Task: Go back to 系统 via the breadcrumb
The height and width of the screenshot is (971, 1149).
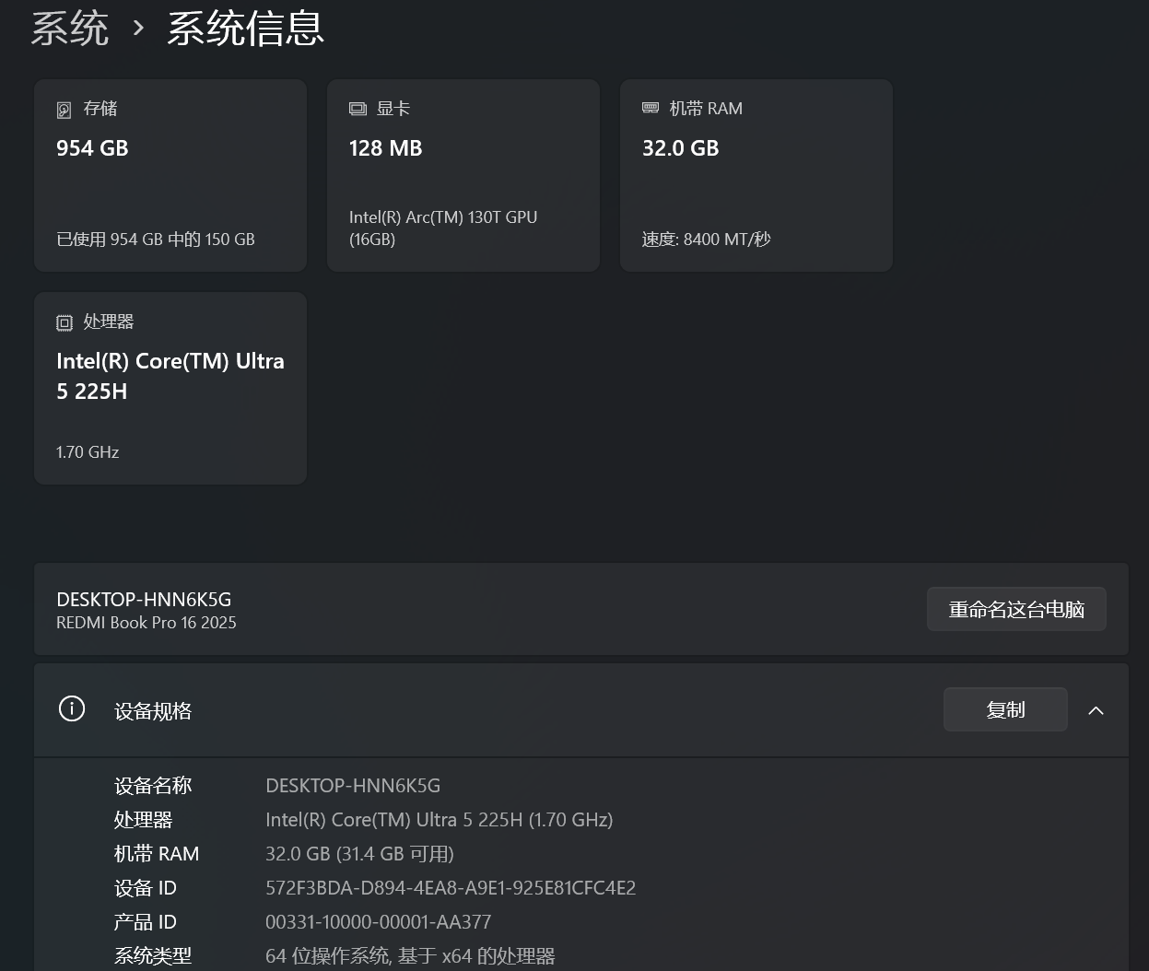Action: coord(70,29)
